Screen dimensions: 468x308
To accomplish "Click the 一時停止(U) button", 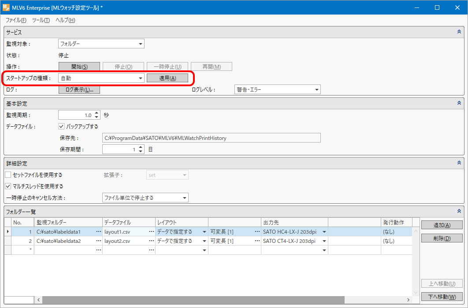I will [x=167, y=67].
